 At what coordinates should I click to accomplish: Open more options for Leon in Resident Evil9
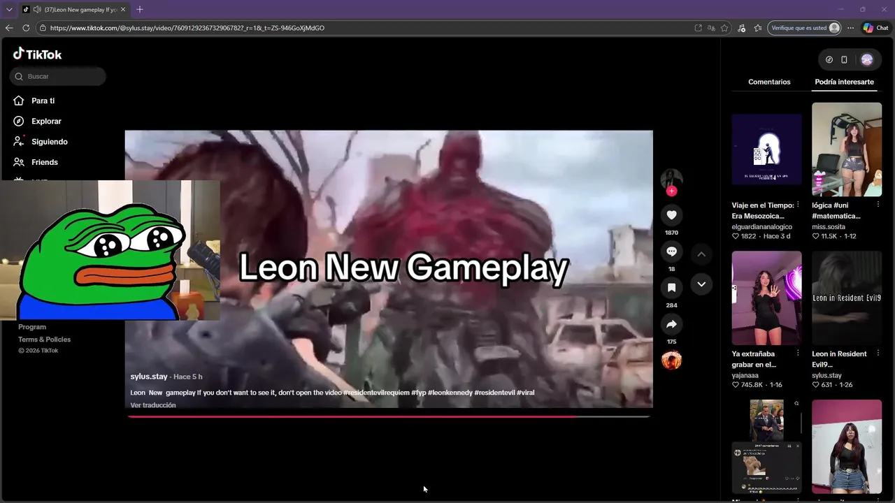pyautogui.click(x=878, y=353)
